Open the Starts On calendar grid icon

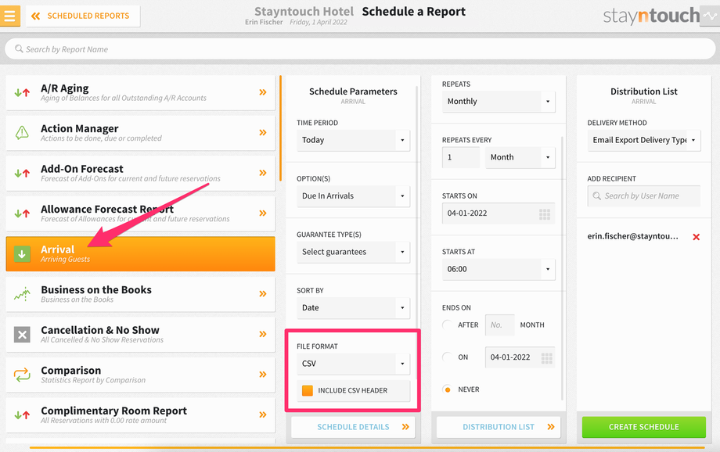pyautogui.click(x=545, y=213)
